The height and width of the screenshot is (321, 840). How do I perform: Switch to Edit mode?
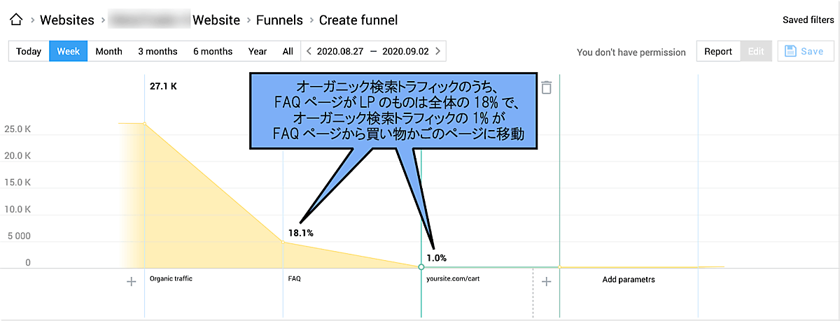[x=756, y=51]
